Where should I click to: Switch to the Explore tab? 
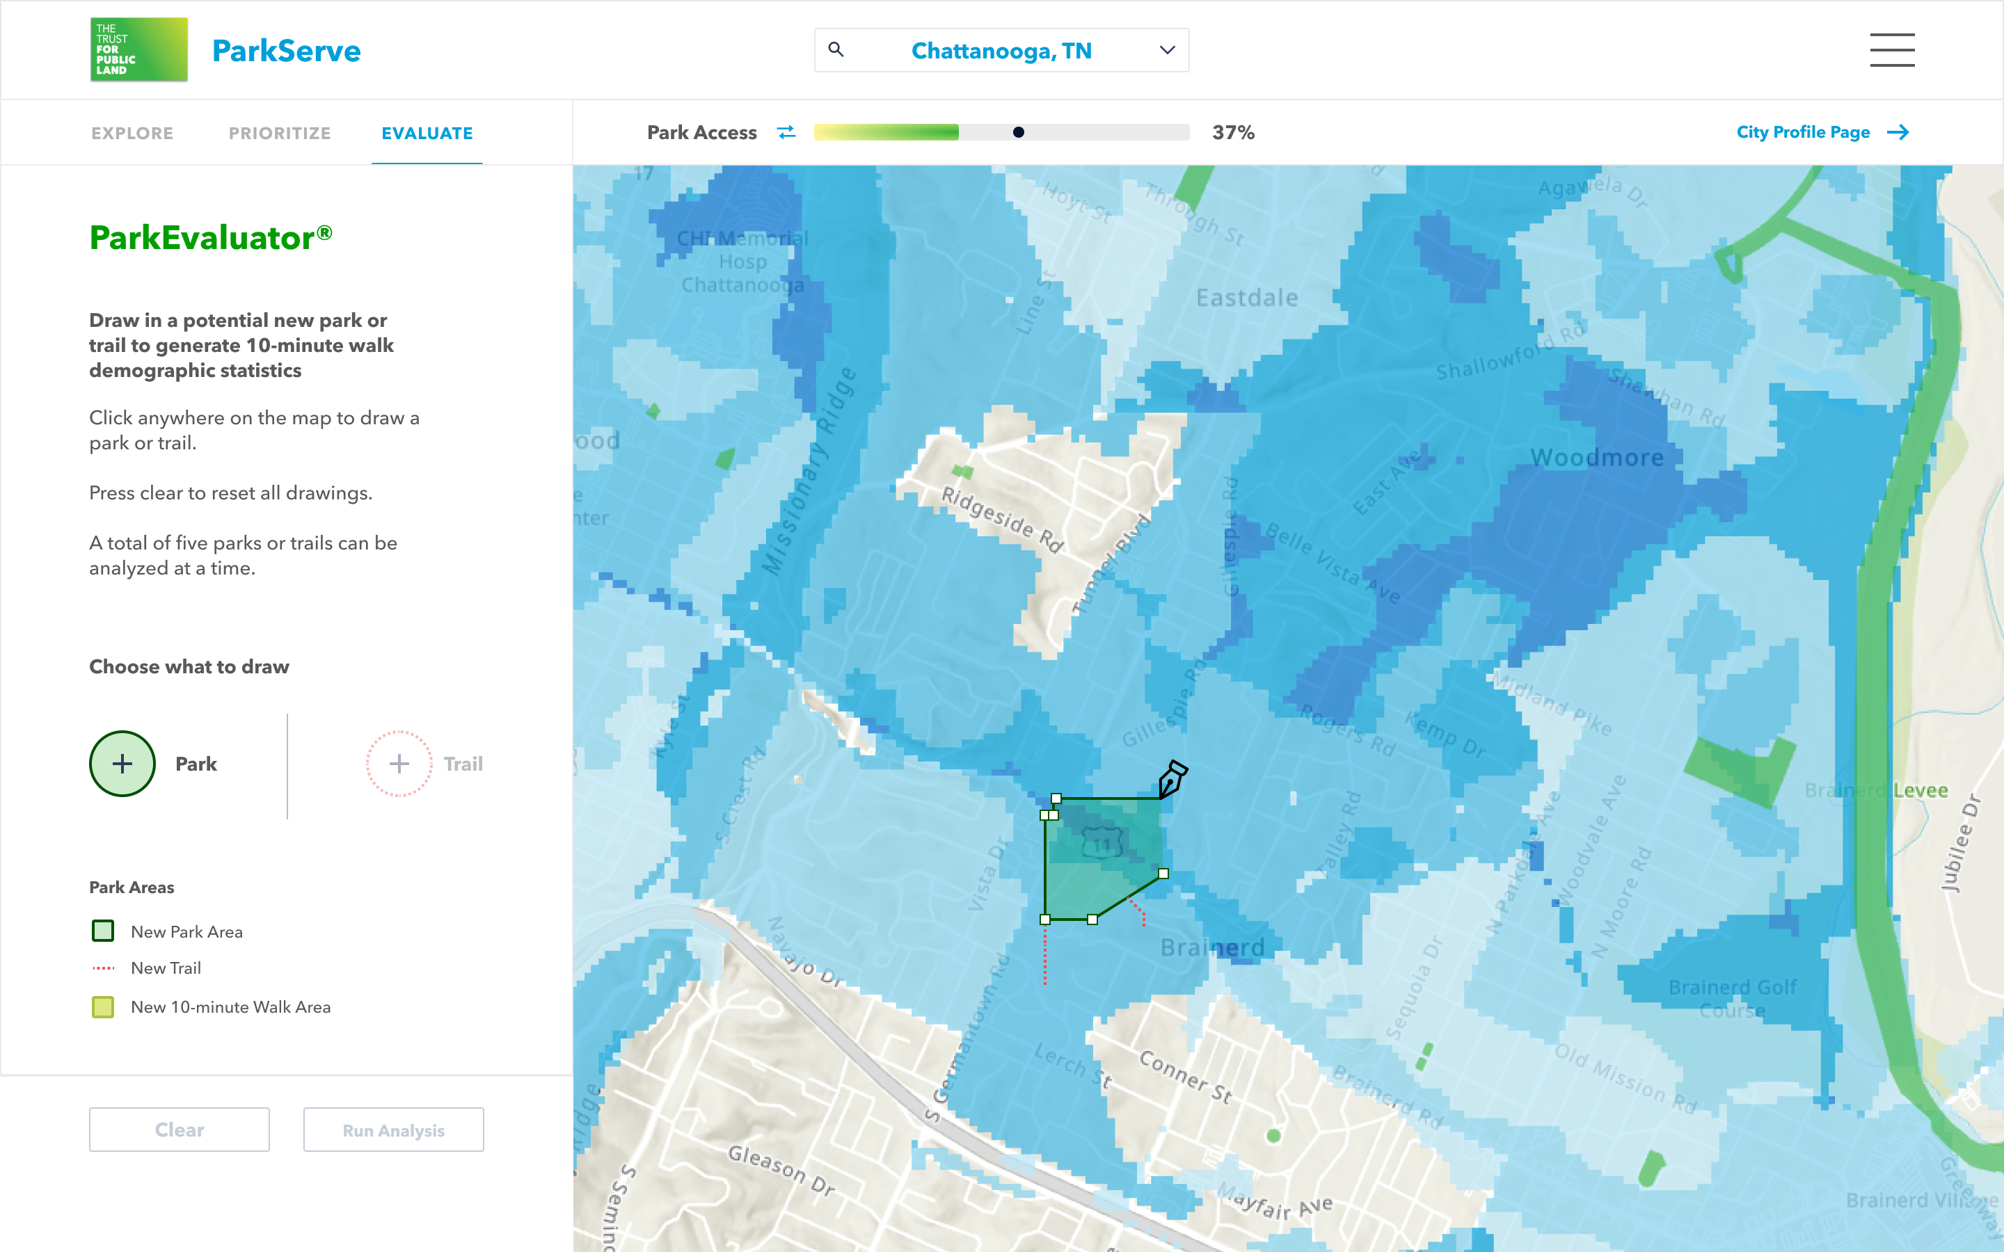pos(132,134)
